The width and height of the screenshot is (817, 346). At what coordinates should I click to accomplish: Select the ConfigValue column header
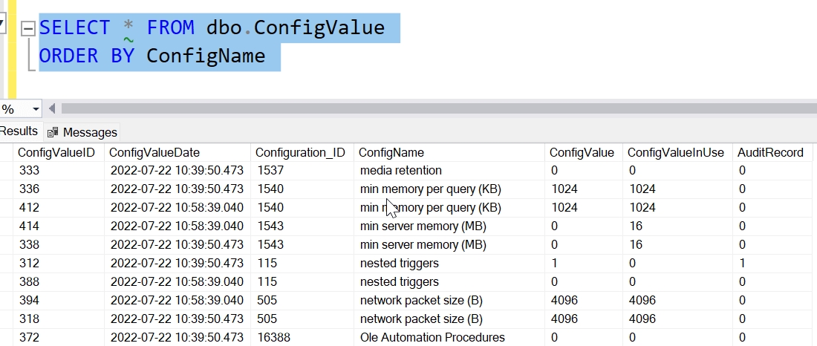coord(582,152)
